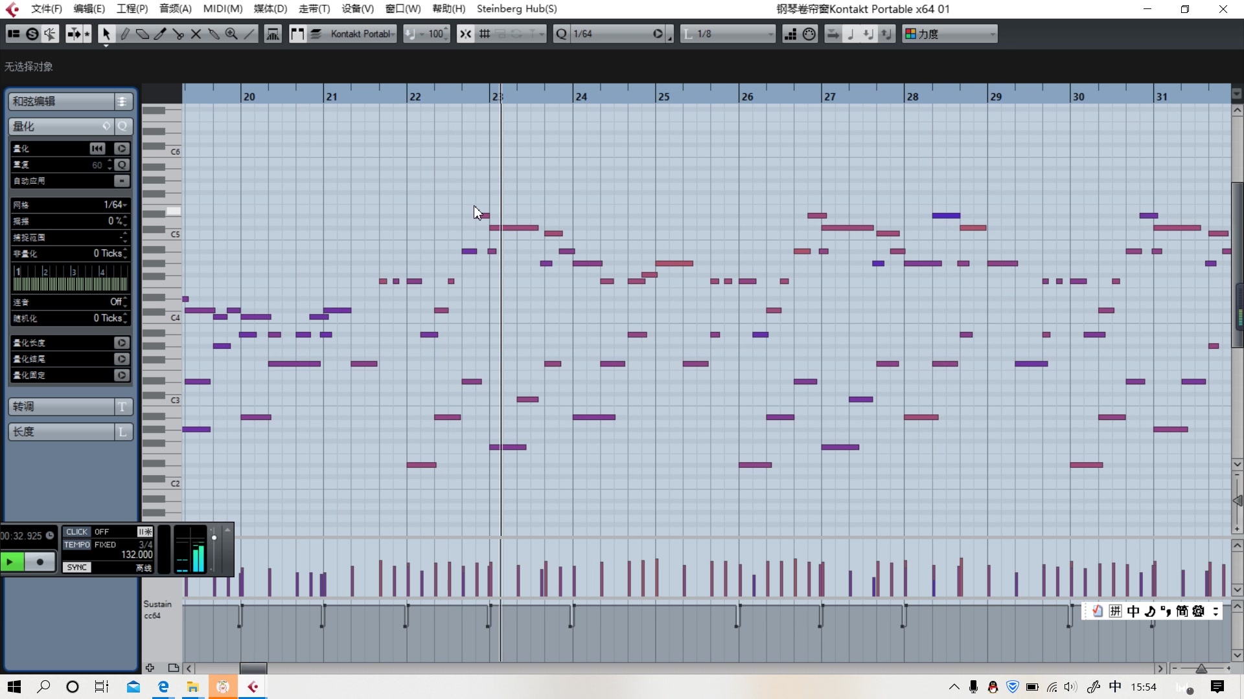Adjust the 连音 Off stepper

124,302
